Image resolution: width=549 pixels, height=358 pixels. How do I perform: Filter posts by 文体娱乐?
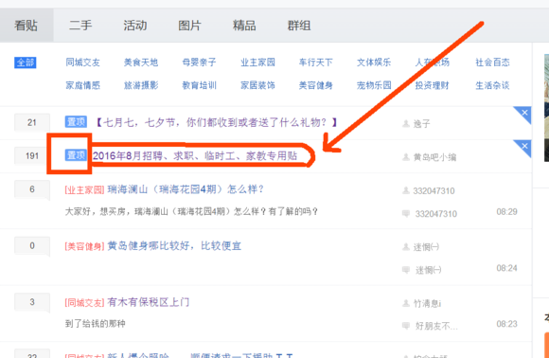[x=374, y=63]
